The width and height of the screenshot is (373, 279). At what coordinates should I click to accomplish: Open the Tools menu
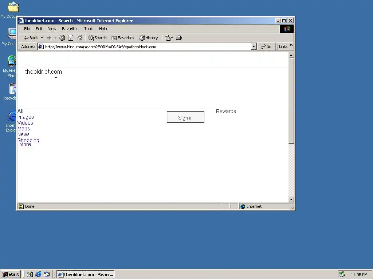point(89,29)
